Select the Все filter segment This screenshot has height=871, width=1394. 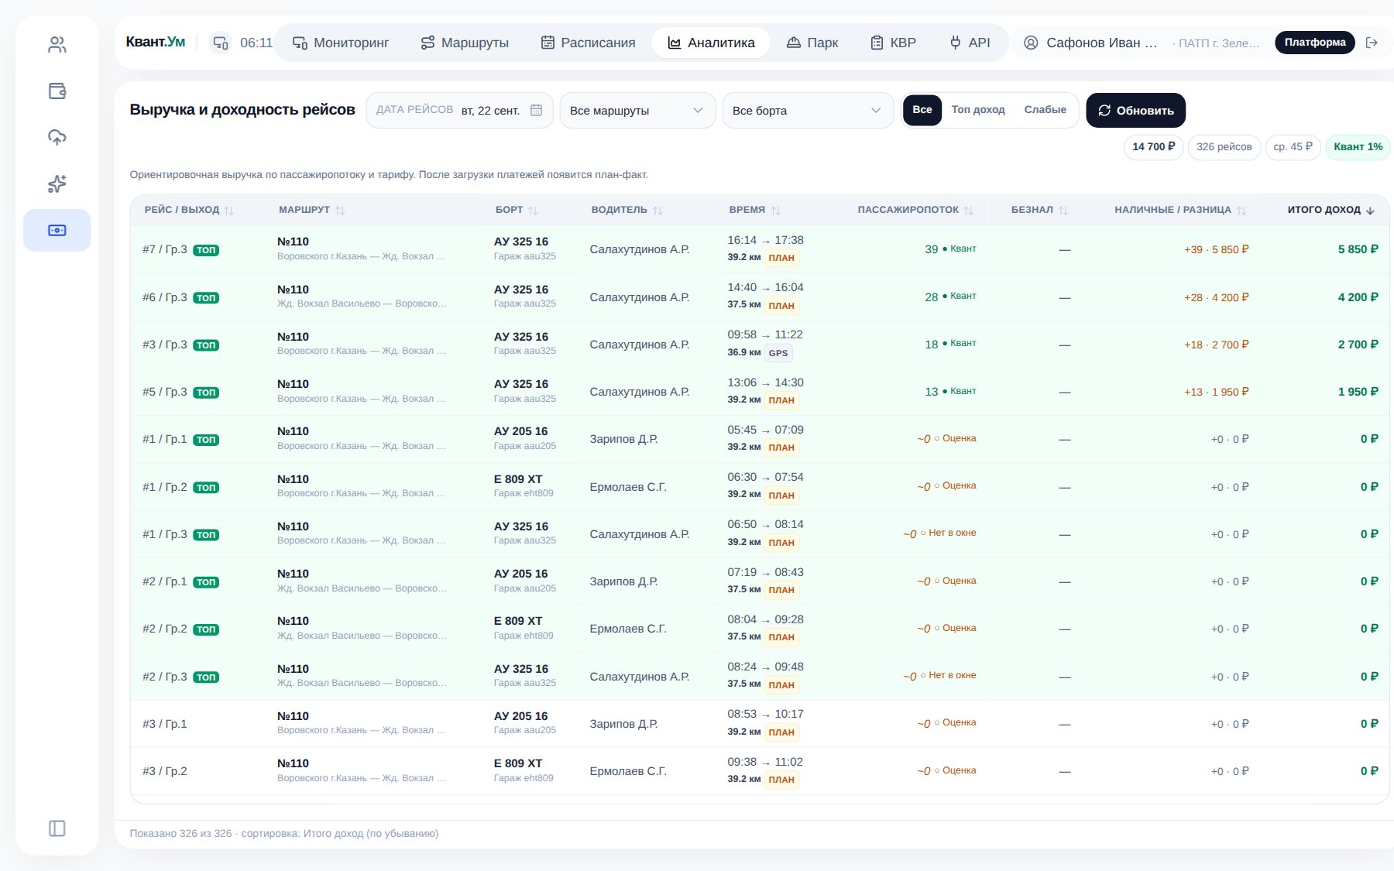pos(922,110)
